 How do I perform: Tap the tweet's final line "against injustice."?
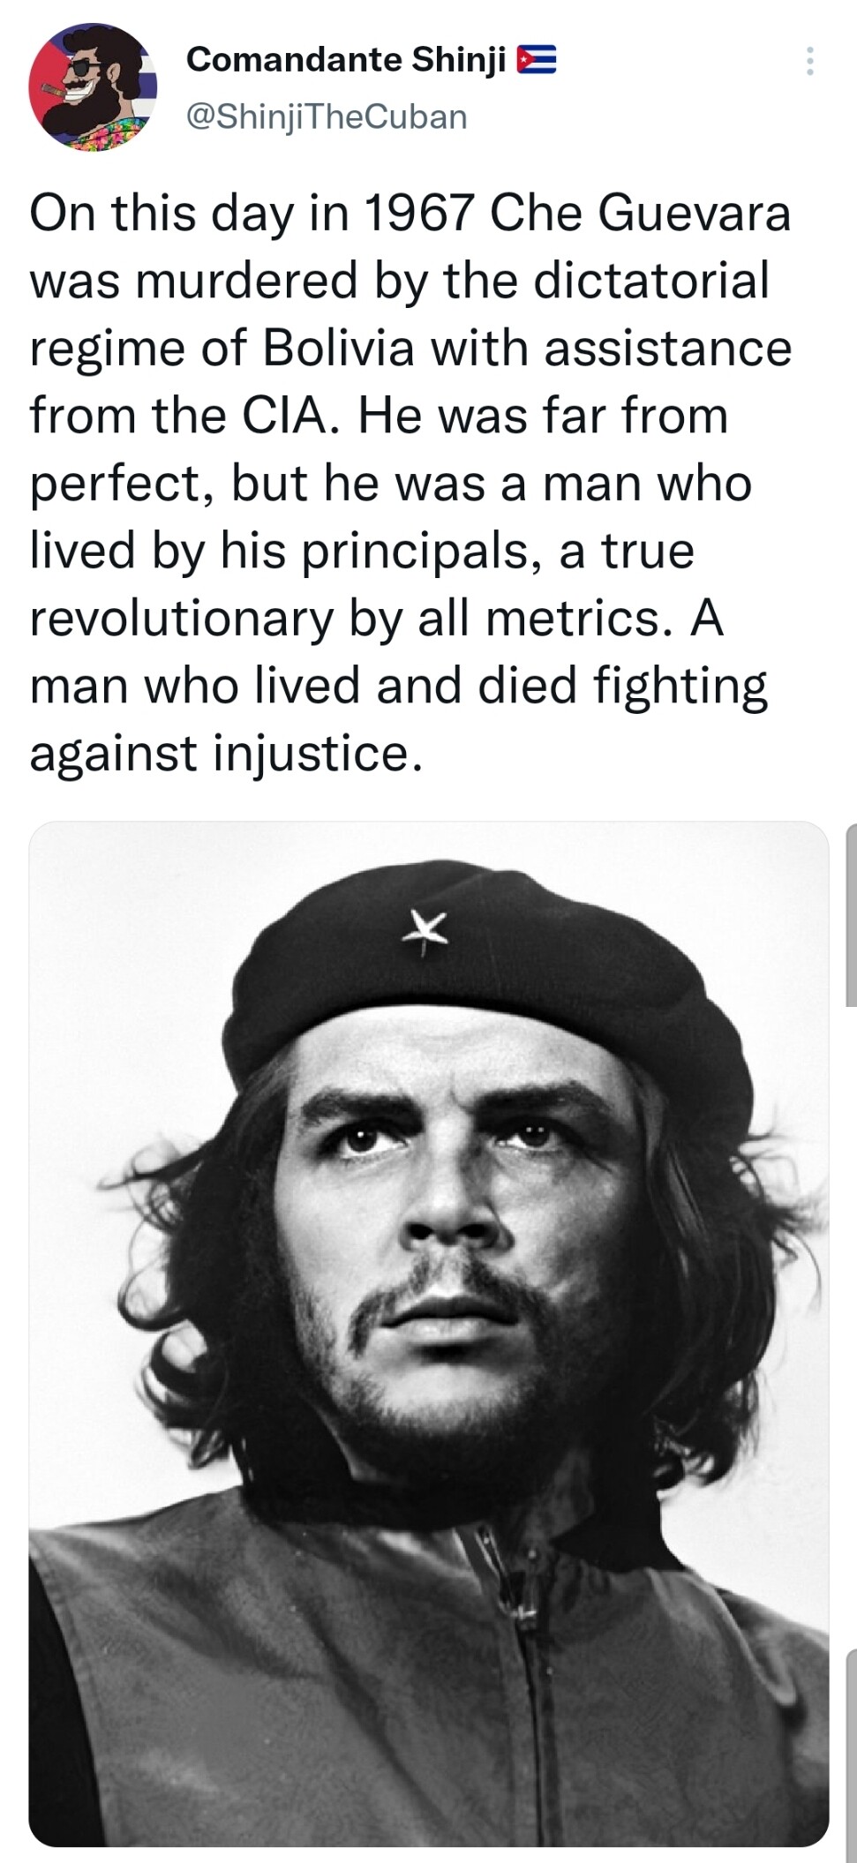pyautogui.click(x=227, y=755)
